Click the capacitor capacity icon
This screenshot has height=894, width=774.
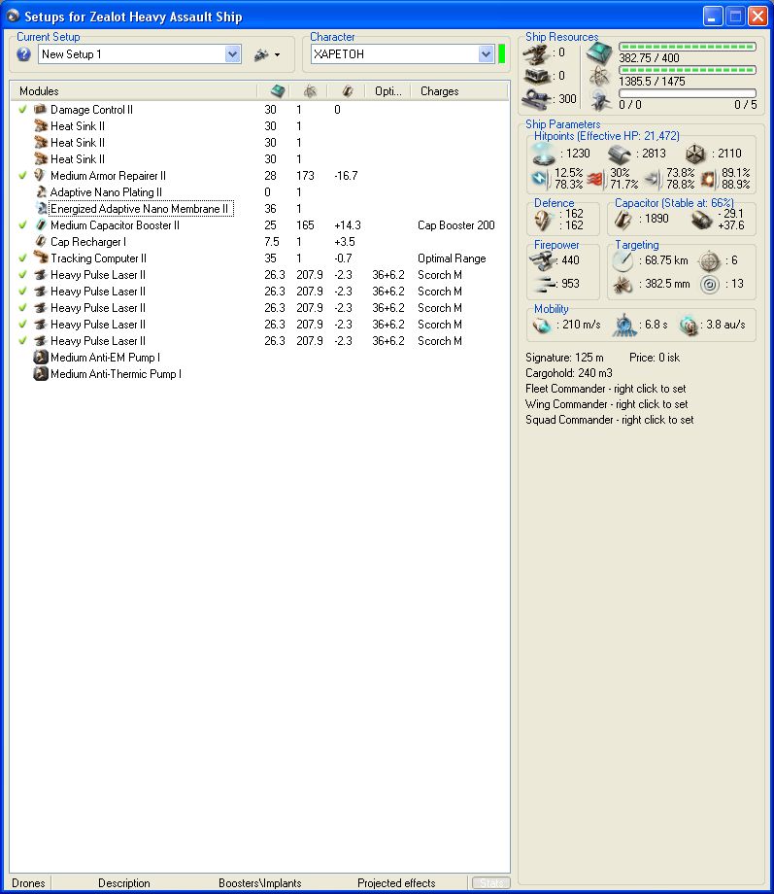pyautogui.click(x=623, y=220)
